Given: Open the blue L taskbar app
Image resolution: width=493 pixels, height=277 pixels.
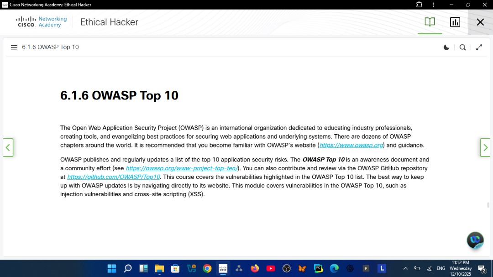Looking at the screenshot, I should pyautogui.click(x=382, y=268).
